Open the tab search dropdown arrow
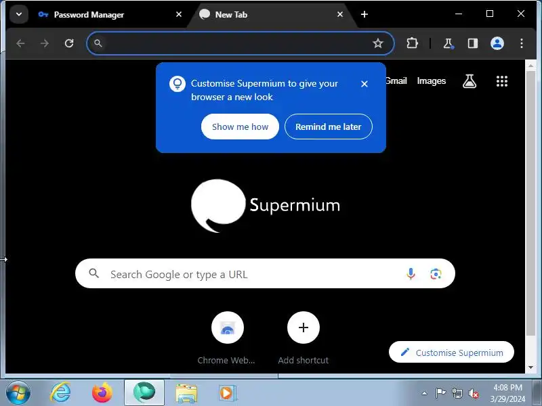This screenshot has width=542, height=406. (19, 14)
